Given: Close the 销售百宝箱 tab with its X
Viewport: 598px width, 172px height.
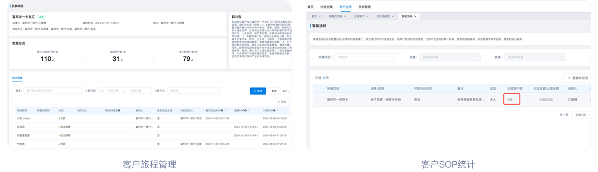Looking at the screenshot, I should pyautogui.click(x=345, y=16).
